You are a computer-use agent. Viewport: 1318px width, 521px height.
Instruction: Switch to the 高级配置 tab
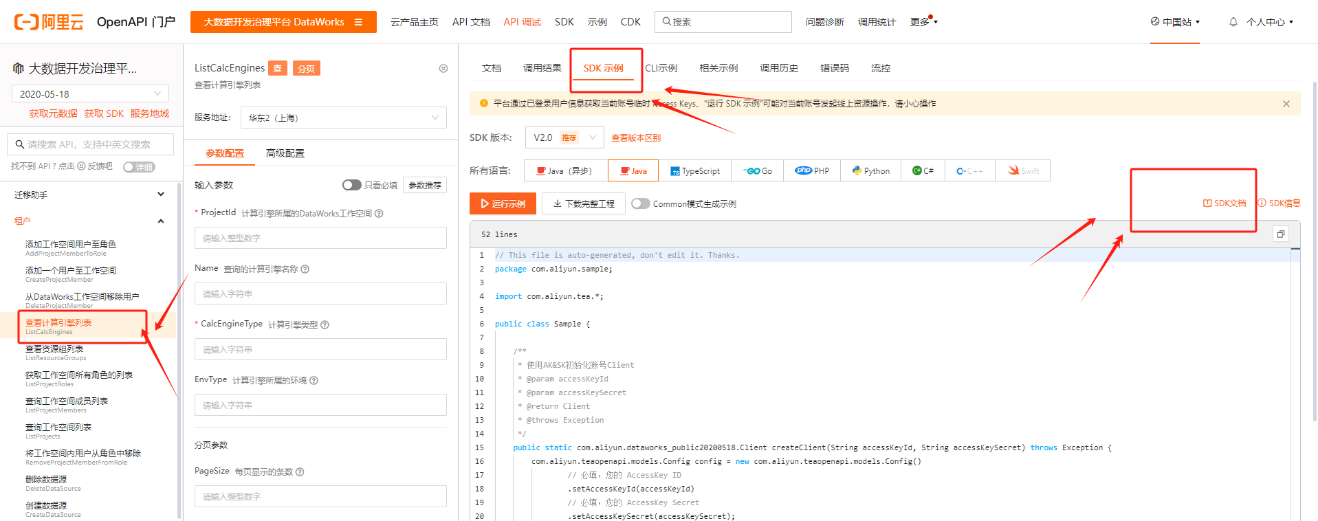click(285, 153)
